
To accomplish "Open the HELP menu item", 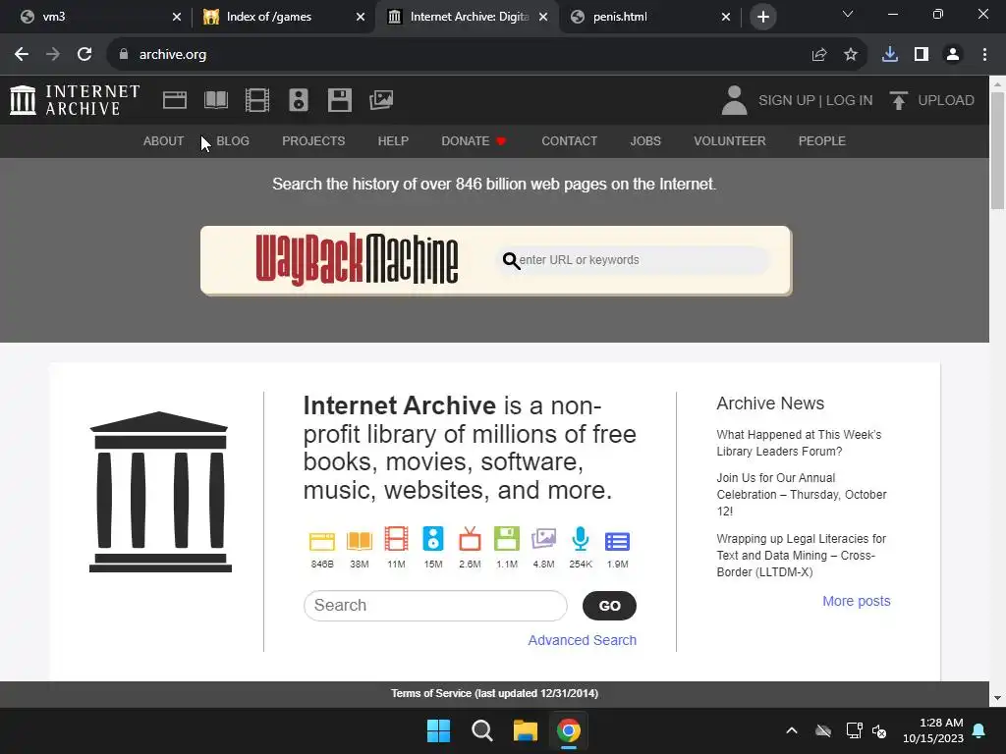I will [x=393, y=141].
